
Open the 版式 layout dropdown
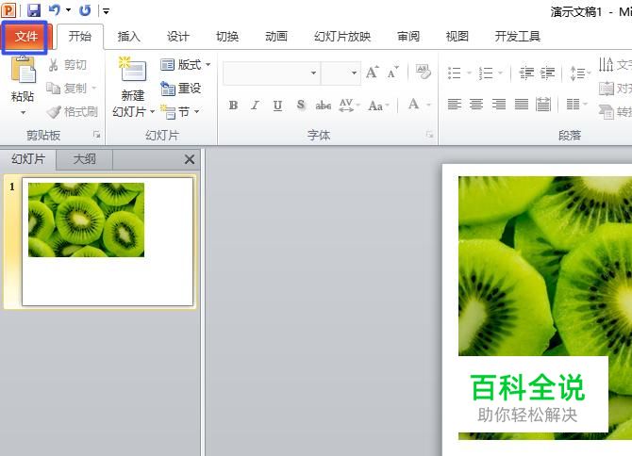coord(186,64)
